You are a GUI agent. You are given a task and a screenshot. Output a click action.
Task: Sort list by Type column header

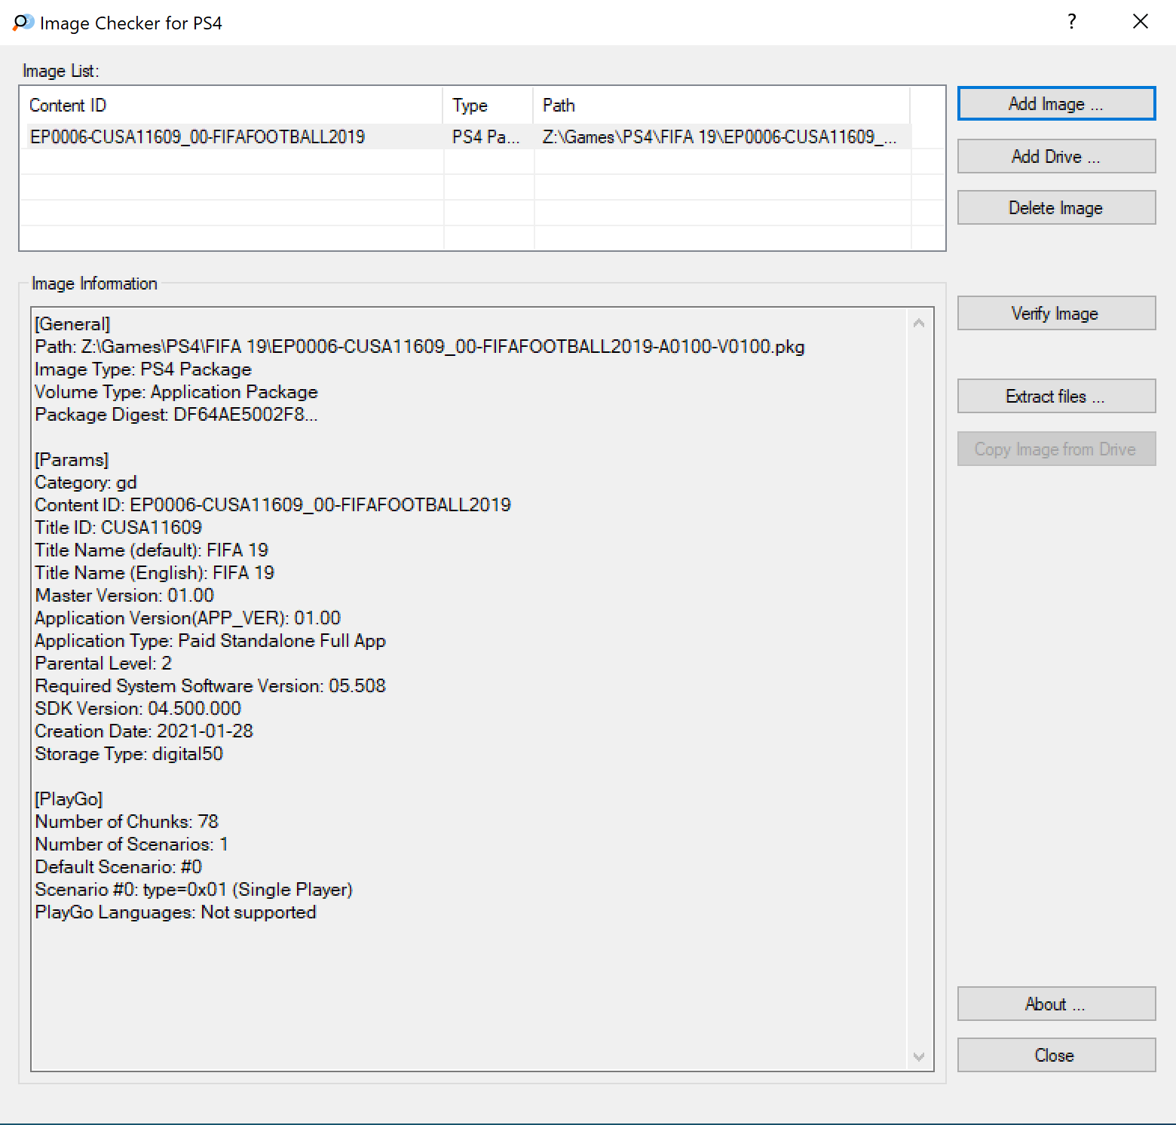(x=488, y=106)
